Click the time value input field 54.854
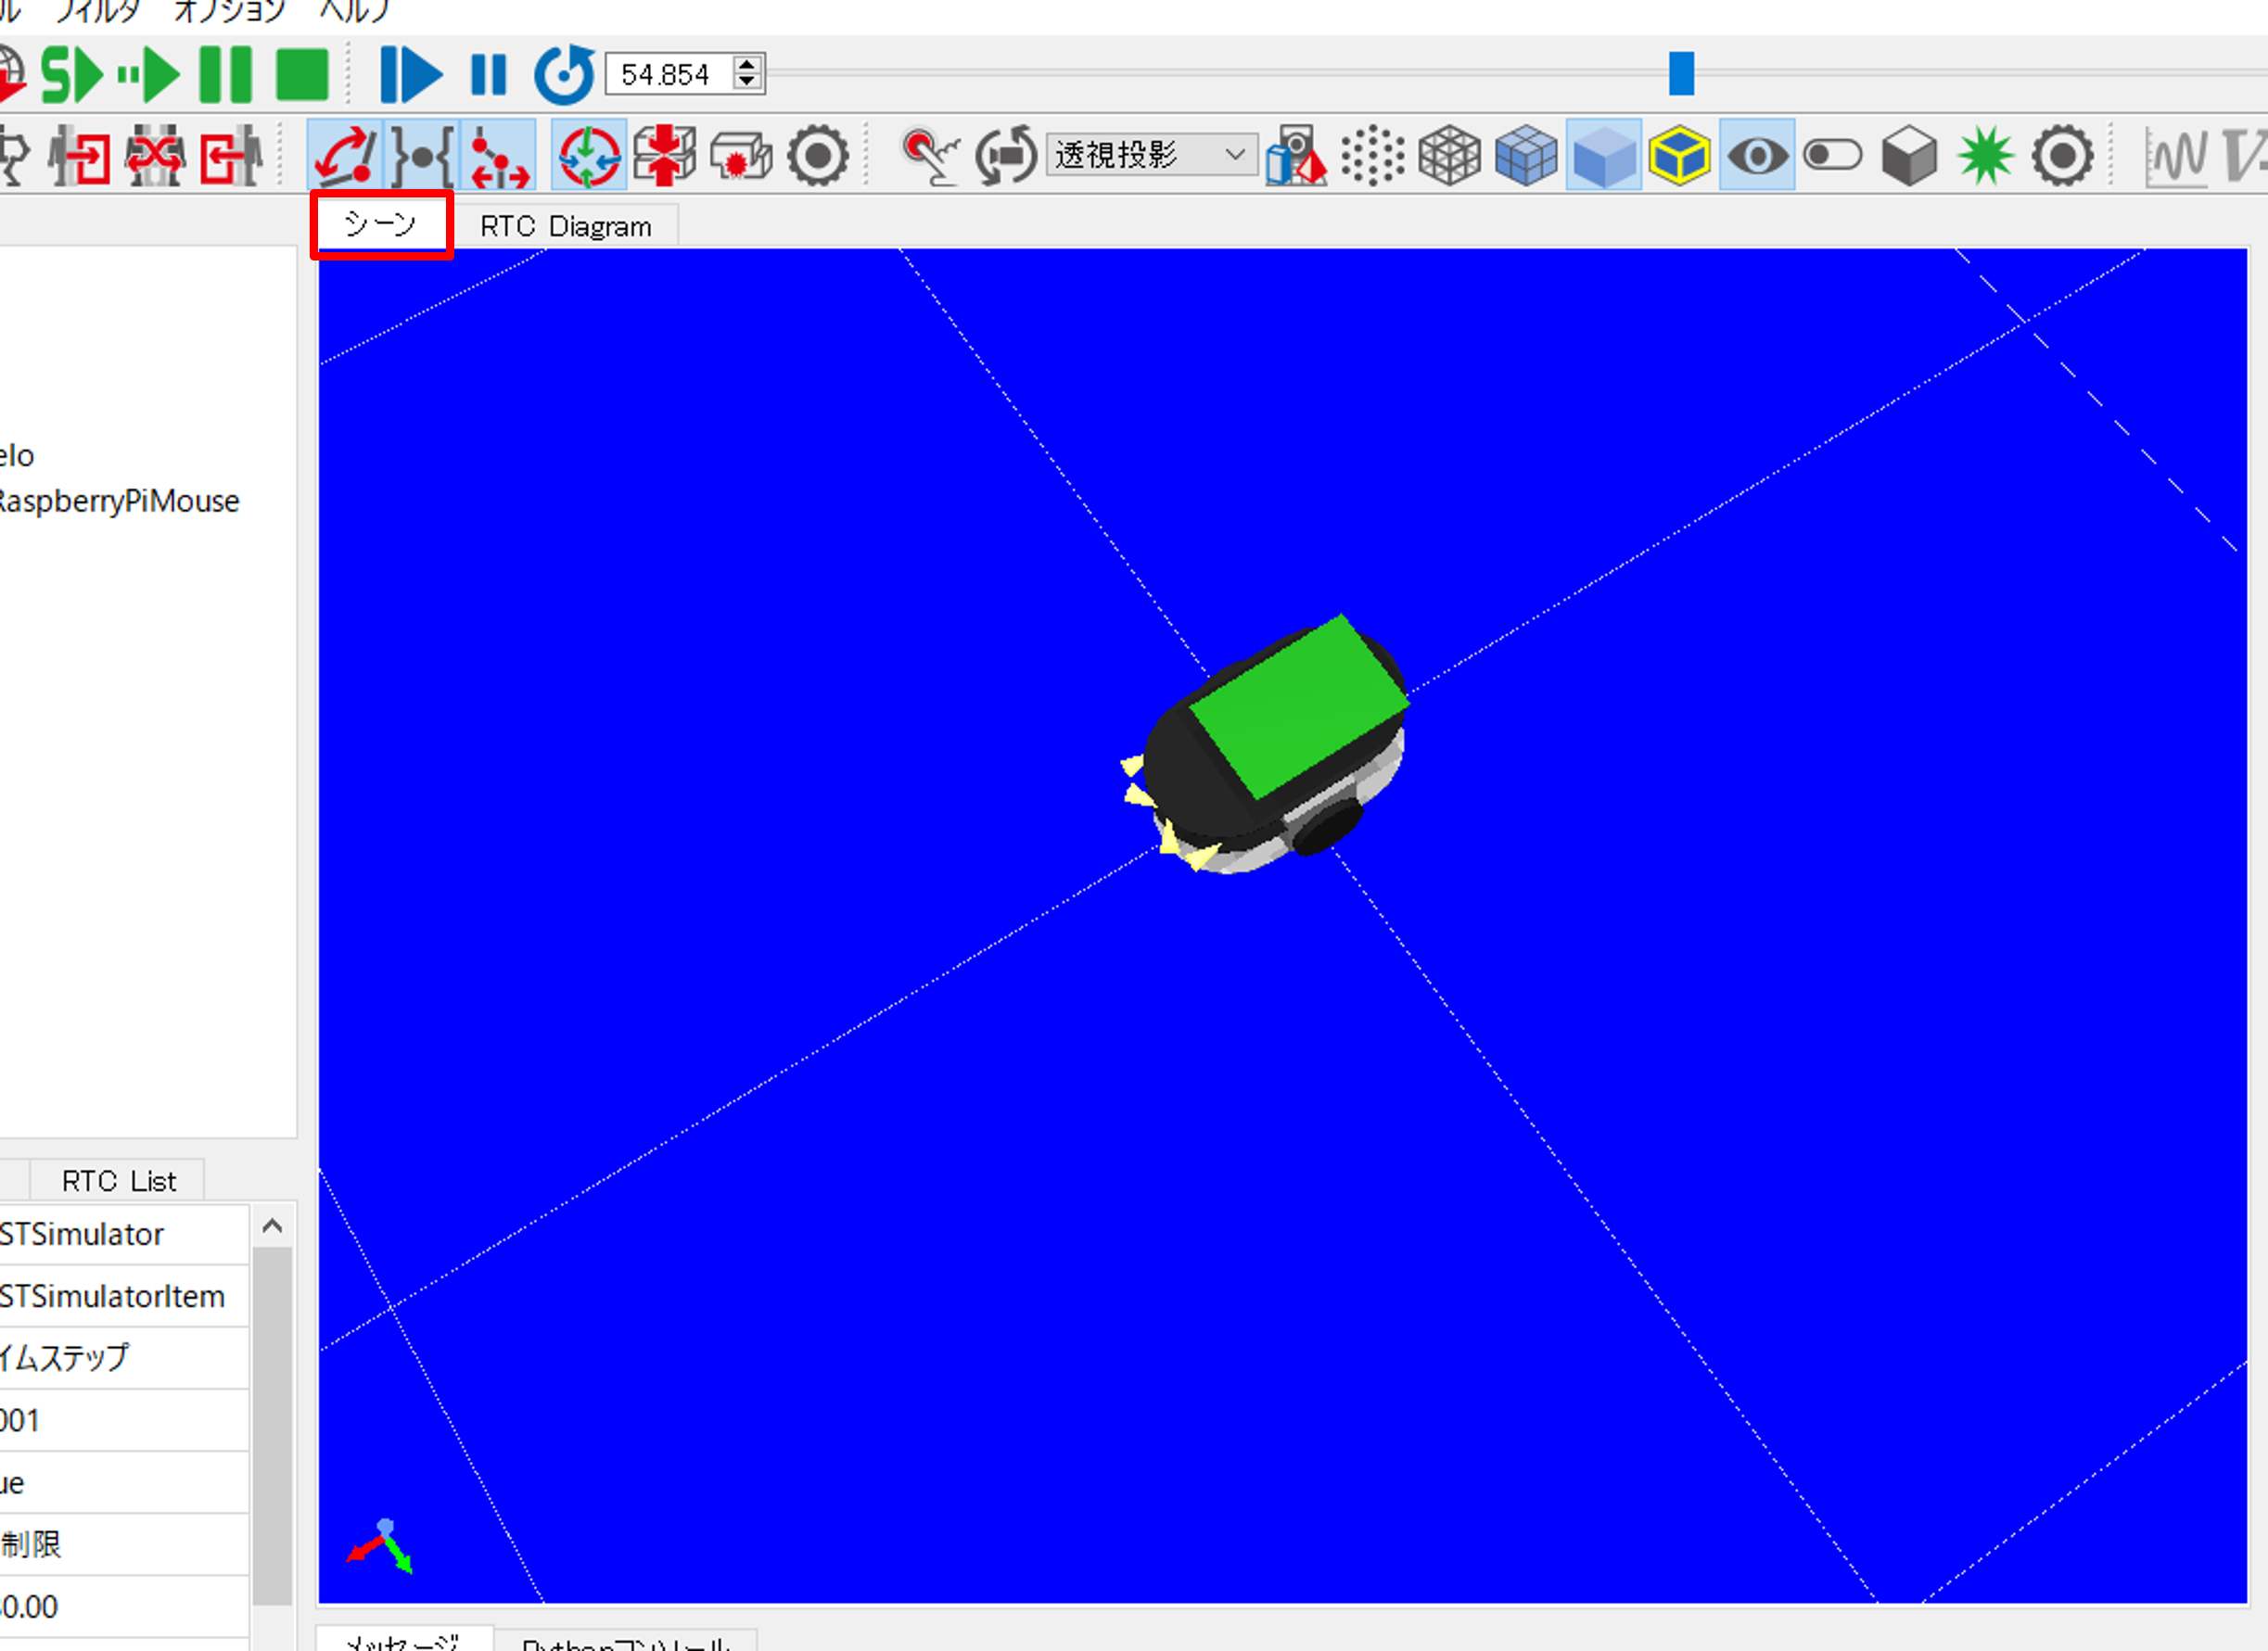Viewport: 2268px width, 1651px height. (667, 75)
